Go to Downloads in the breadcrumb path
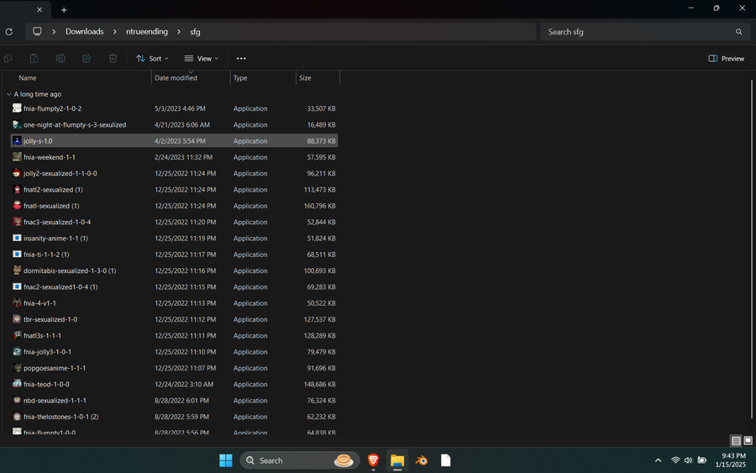This screenshot has height=473, width=756. tap(84, 31)
